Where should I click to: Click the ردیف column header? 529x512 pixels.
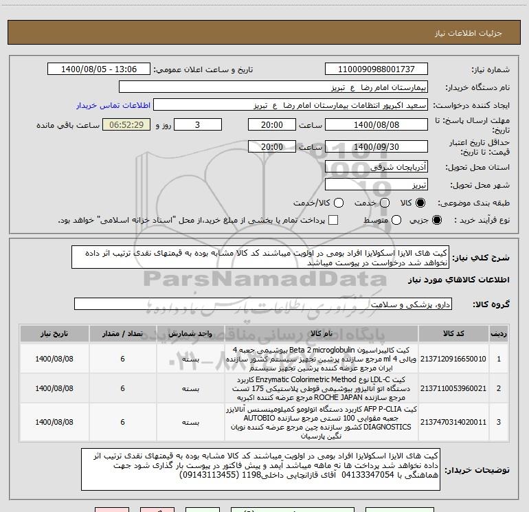point(499,333)
